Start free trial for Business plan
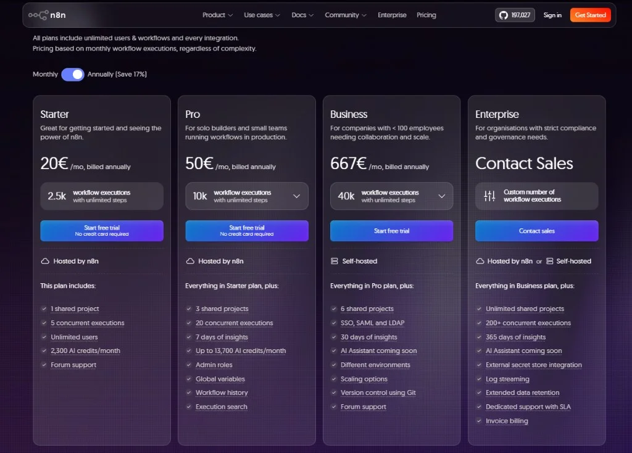This screenshot has width=632, height=453. point(391,231)
